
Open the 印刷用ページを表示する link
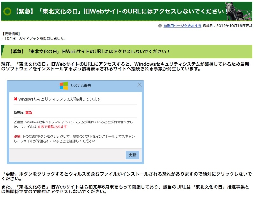182,26
